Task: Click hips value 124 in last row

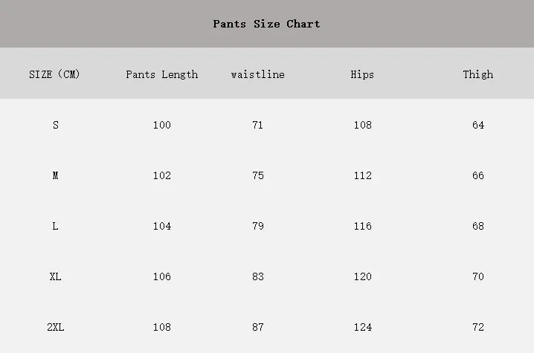Action: pyautogui.click(x=362, y=327)
